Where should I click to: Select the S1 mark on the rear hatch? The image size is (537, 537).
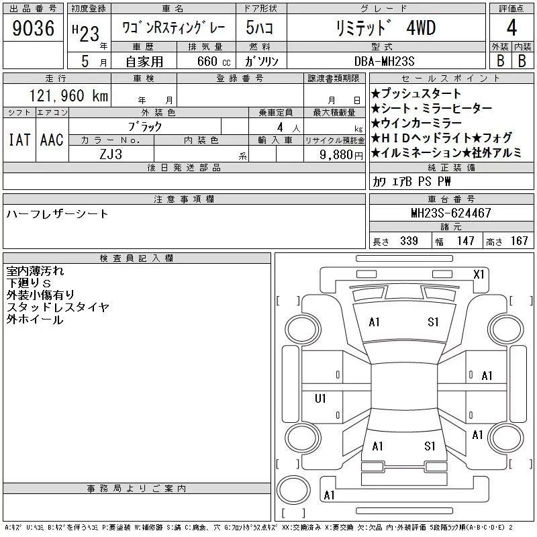[x=430, y=446]
